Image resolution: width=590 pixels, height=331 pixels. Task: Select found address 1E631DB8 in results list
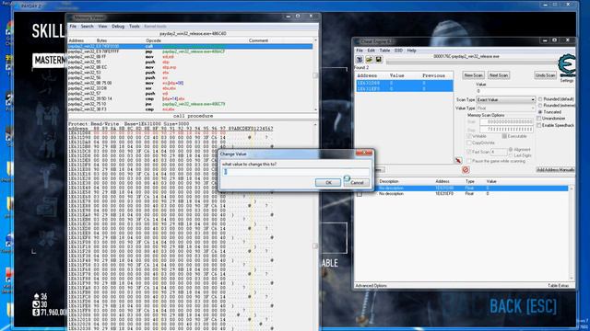pyautogui.click(x=404, y=83)
